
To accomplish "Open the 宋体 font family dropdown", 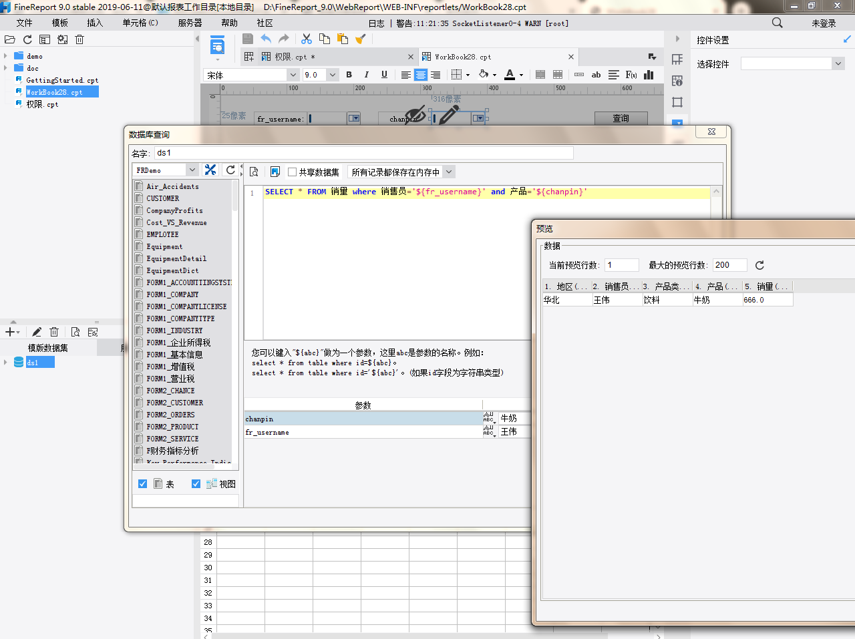I will coord(293,75).
